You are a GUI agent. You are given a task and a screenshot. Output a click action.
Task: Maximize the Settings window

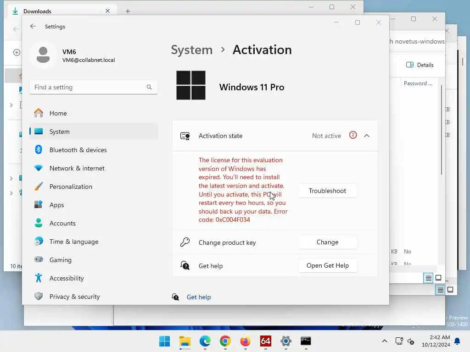357,22
